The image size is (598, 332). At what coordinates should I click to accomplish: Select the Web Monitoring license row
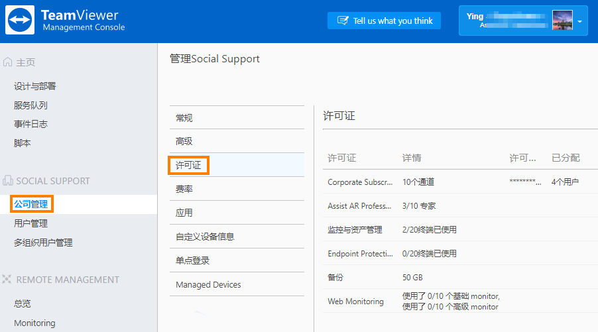click(x=460, y=301)
